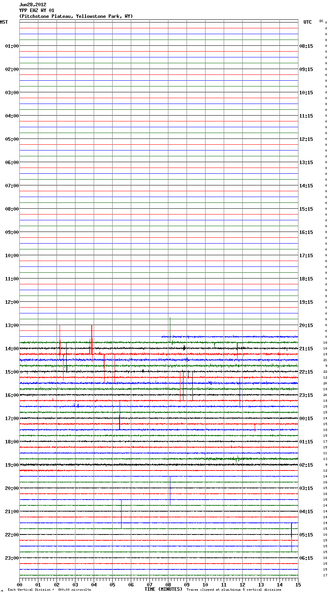The height and width of the screenshot is (595, 329).
Task: Click the bottom minute-axis tick label '04'
Action: coord(94,585)
